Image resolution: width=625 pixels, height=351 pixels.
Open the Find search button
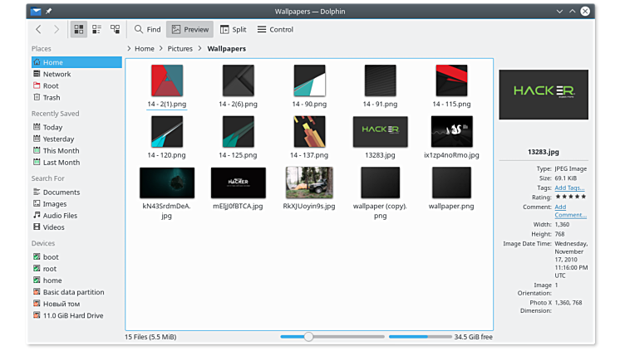click(x=147, y=29)
